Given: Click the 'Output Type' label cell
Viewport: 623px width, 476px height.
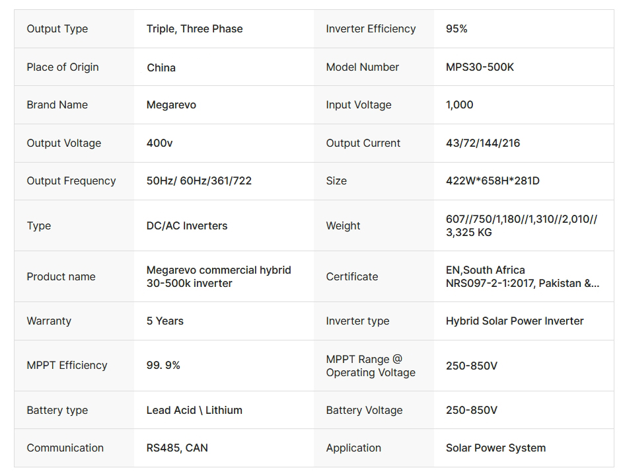Looking at the screenshot, I should pos(57,29).
